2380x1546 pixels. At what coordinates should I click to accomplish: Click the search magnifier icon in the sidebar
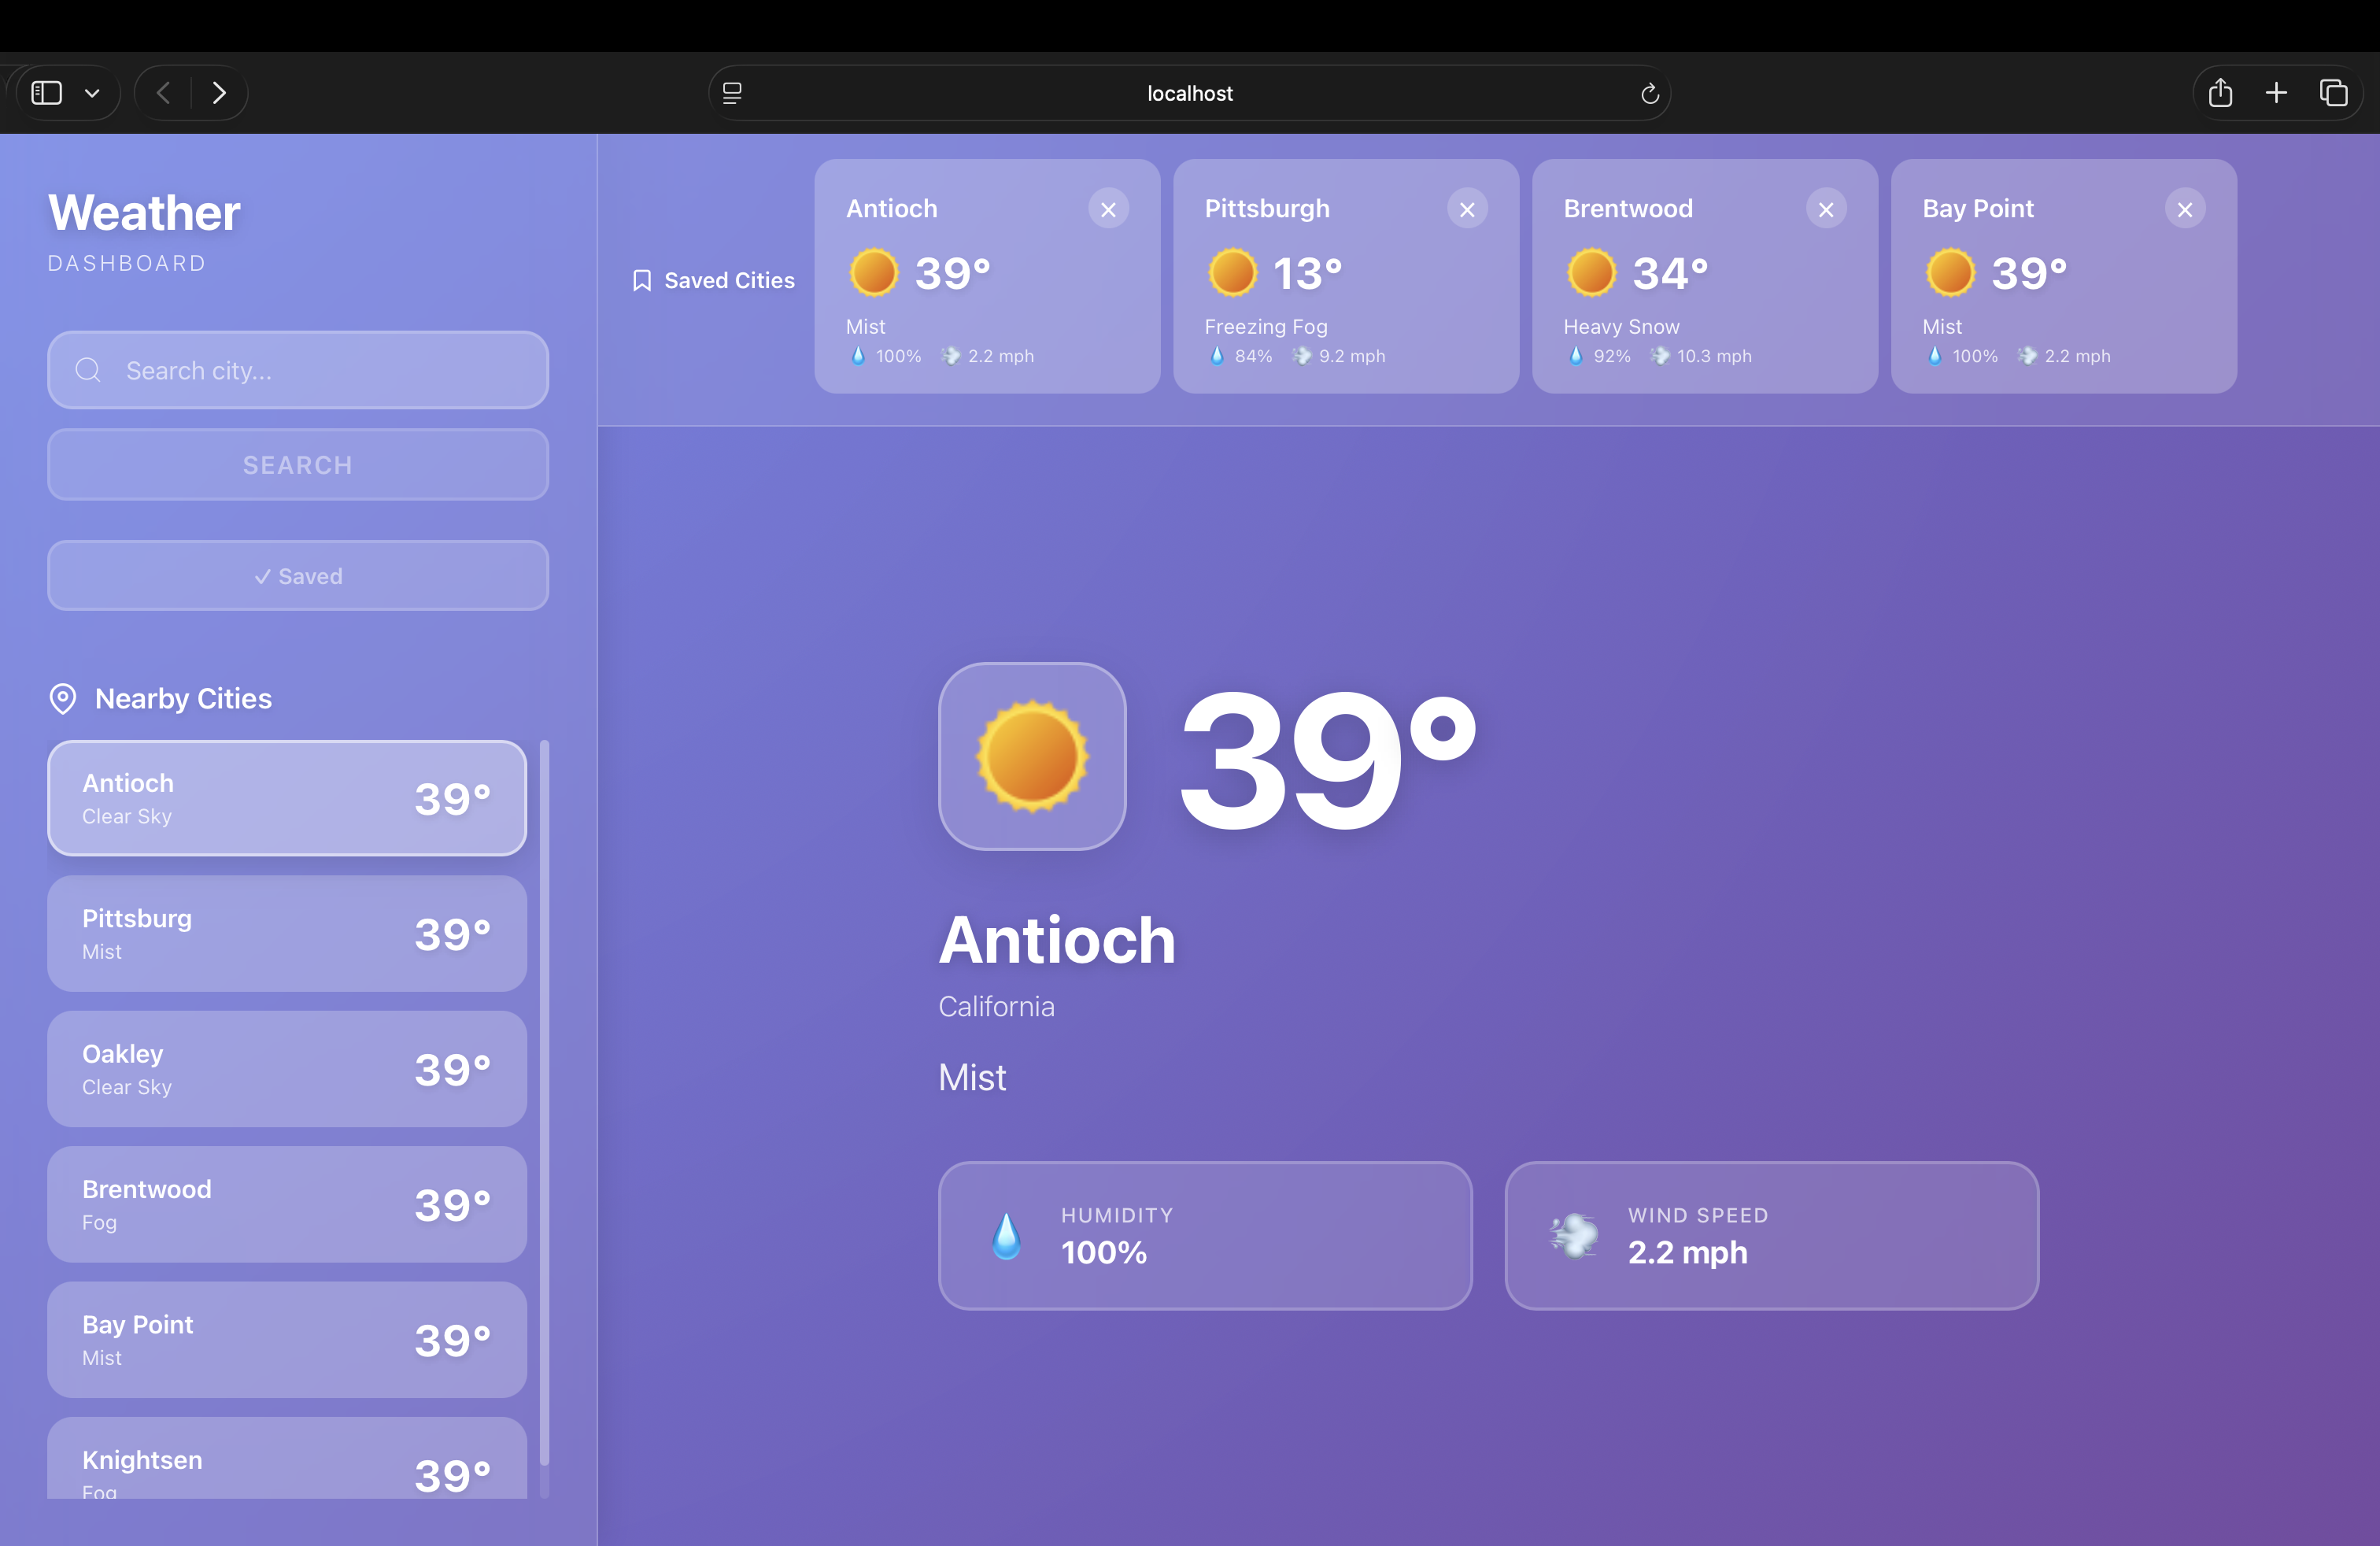pyautogui.click(x=87, y=370)
